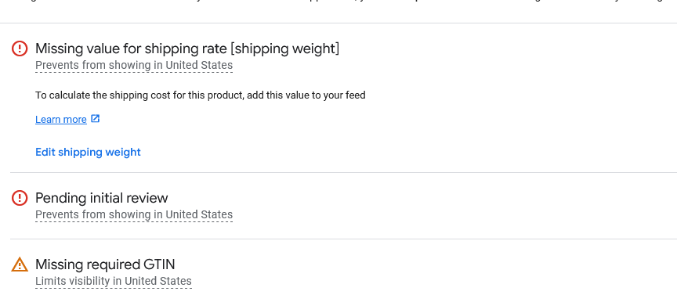Click the 'To calculate the shipping cost' description text
This screenshot has width=677, height=302.
[x=201, y=95]
